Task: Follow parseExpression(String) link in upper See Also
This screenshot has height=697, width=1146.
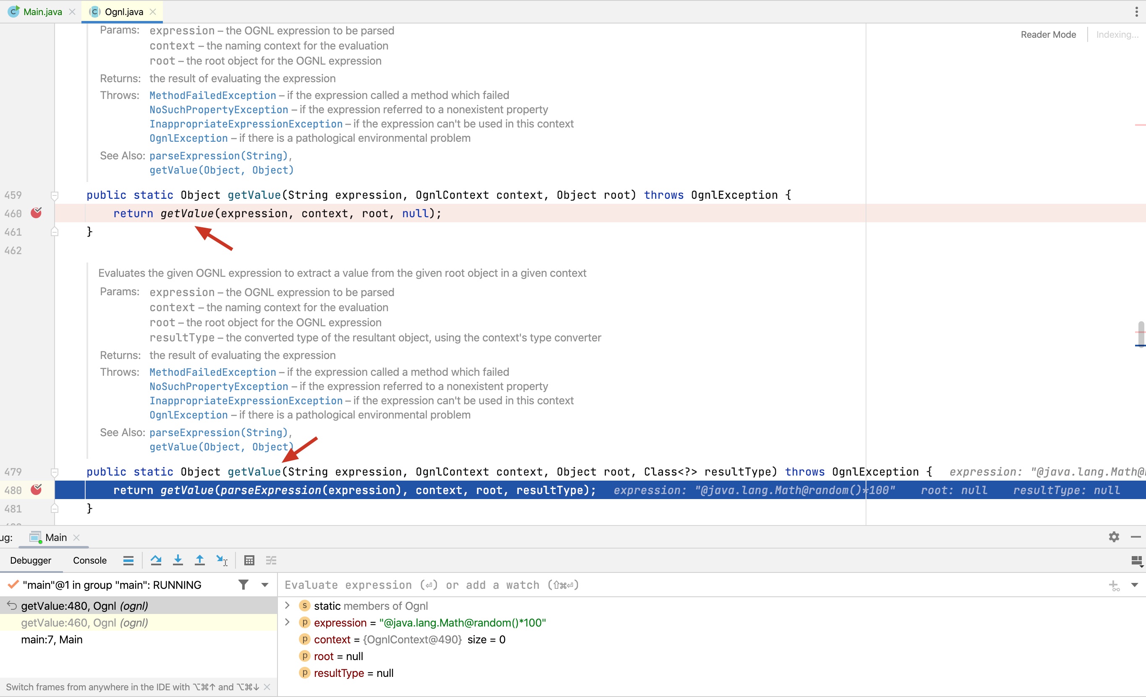Action: point(219,156)
